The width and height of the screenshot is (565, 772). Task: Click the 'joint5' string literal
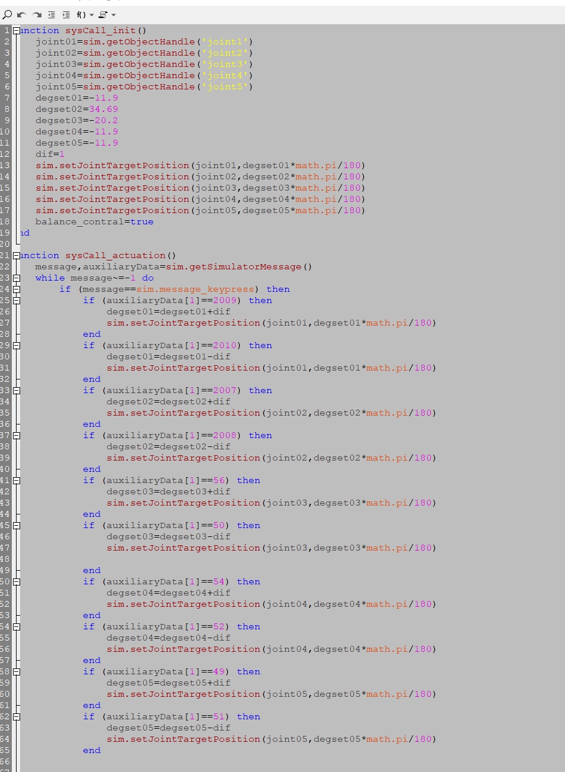[225, 87]
